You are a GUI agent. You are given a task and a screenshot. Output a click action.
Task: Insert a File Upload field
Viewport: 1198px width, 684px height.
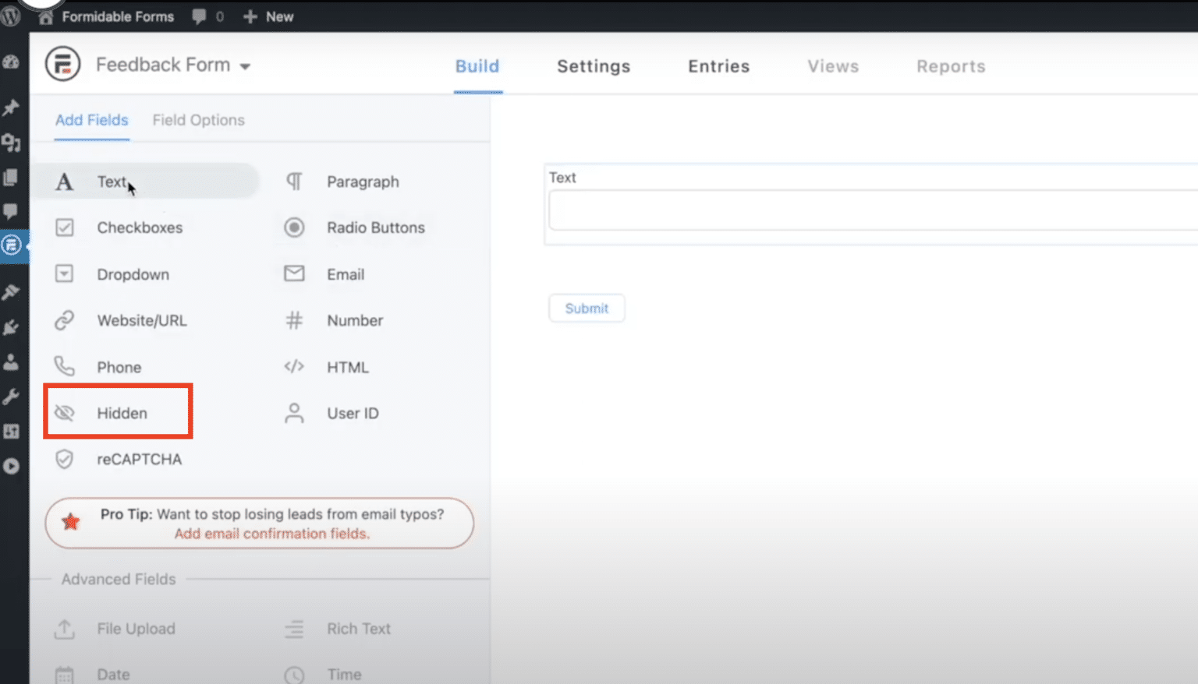136,628
